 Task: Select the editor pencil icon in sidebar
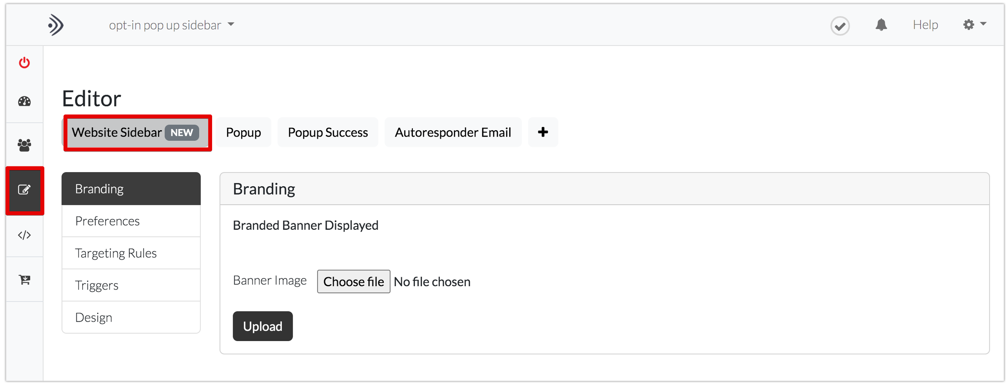pyautogui.click(x=24, y=189)
